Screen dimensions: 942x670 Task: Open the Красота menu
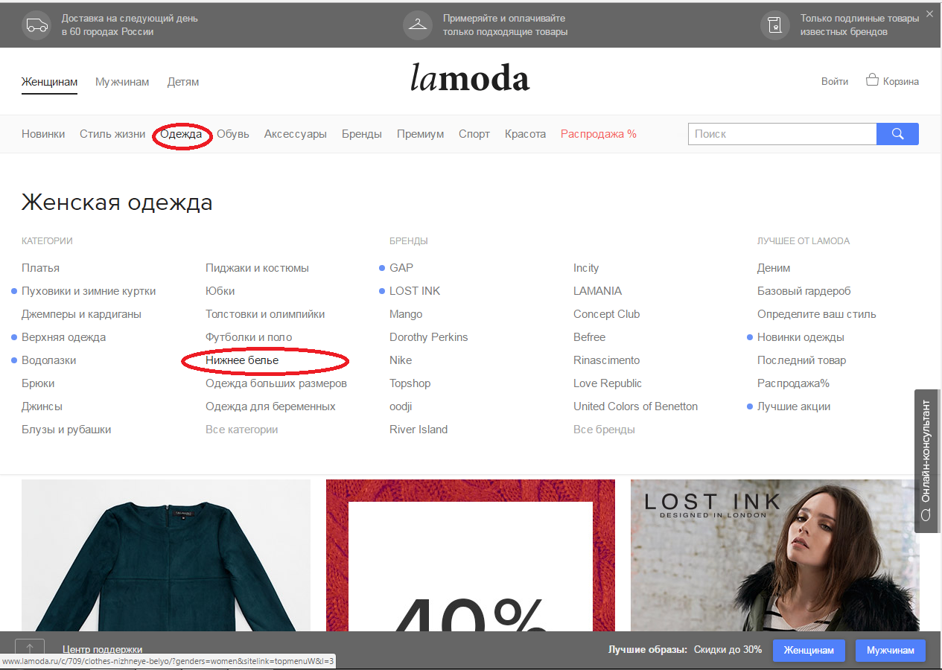click(525, 134)
